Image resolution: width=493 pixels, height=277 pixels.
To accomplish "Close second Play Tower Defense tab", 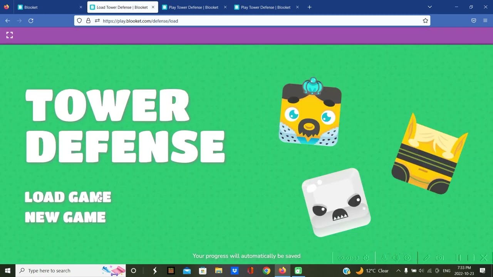I will tap(297, 7).
